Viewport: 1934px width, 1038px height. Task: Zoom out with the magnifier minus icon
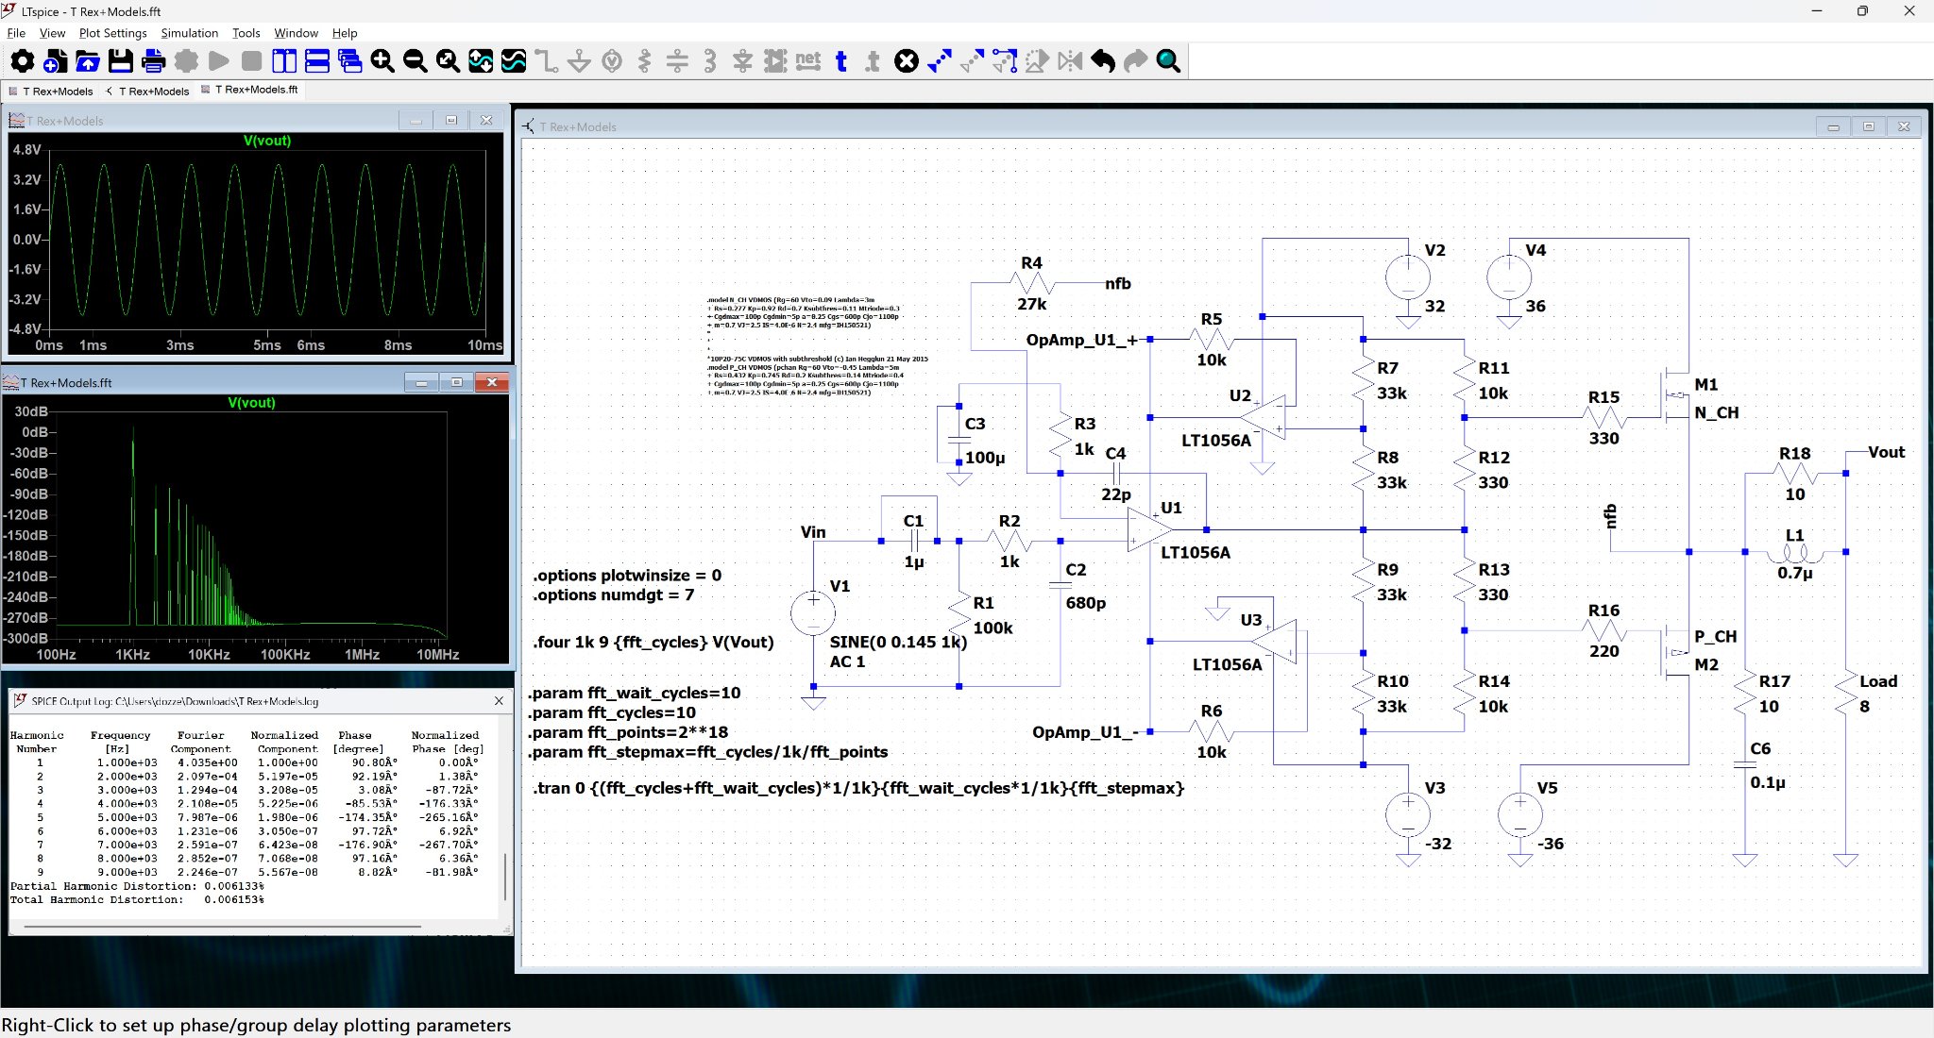(x=415, y=61)
